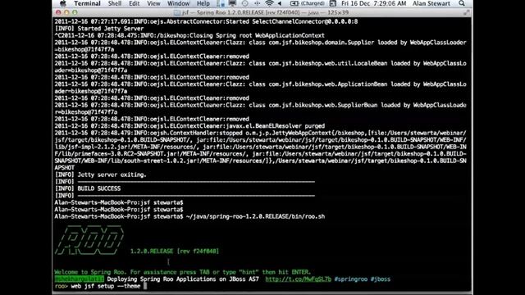Click the com.jsf.bikeshop.domain.Supplier class line
525x295 pixels.
pos(260,43)
